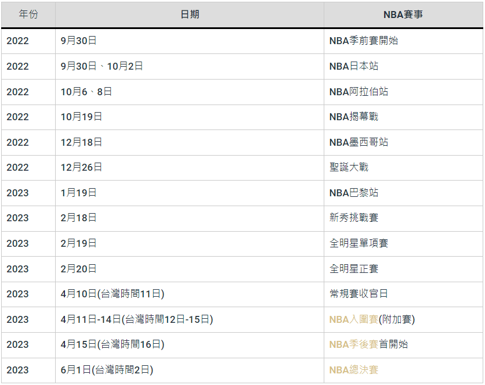Select the NBA日本站 event cell

point(353,66)
